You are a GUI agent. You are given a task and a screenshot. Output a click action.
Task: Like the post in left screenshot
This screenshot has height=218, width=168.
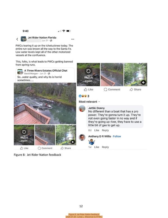pyautogui.click(x=24, y=148)
